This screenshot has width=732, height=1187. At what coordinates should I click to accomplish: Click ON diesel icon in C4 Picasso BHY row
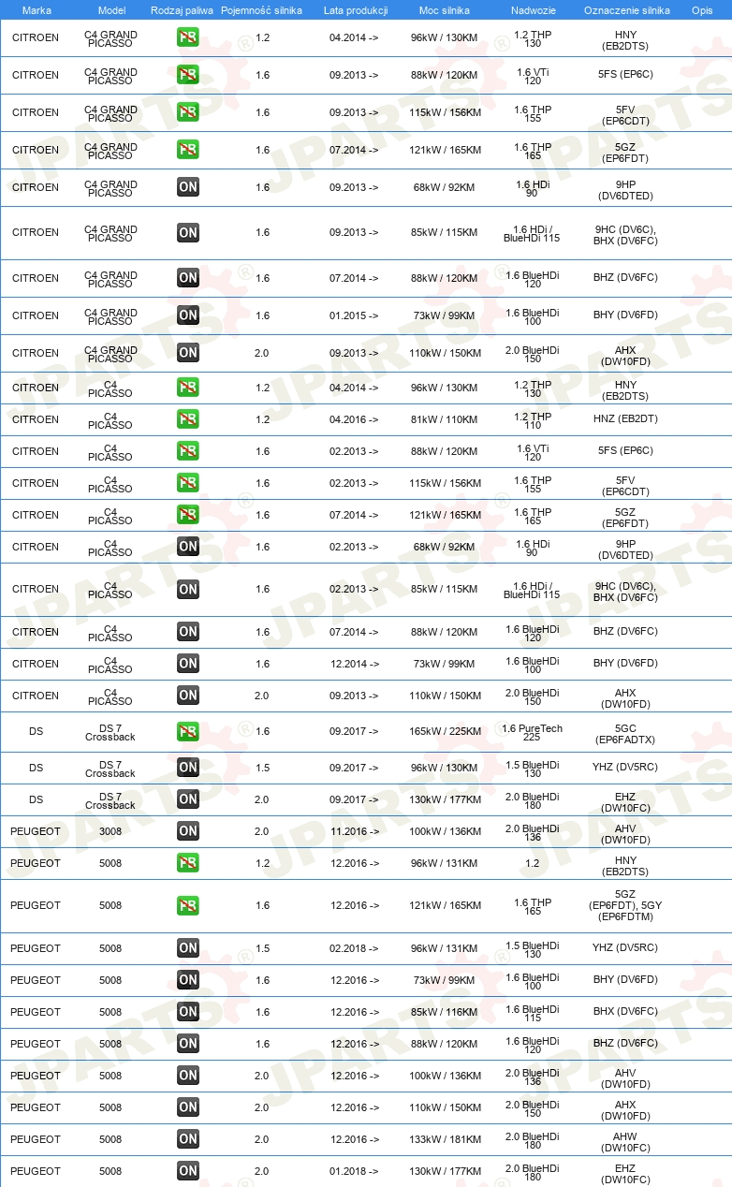(188, 664)
